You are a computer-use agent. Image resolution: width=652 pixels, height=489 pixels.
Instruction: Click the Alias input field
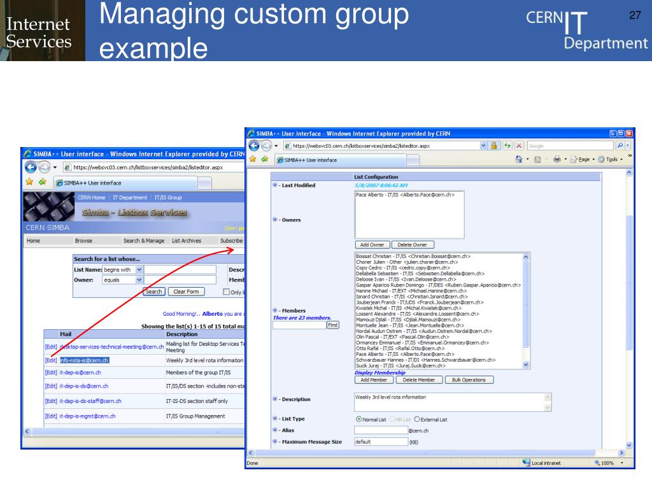click(381, 430)
